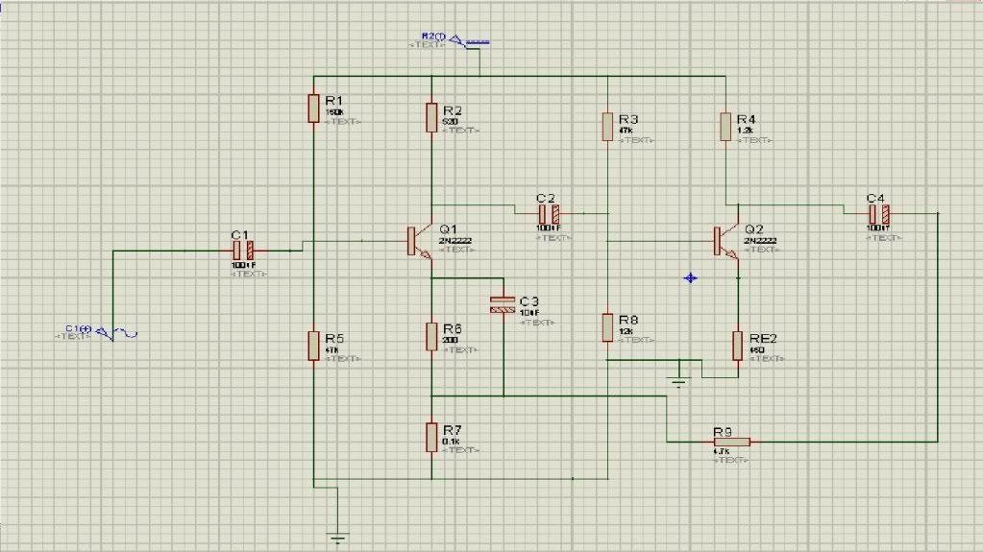Screen dimensions: 983x552
Task: Select resistor R6 symbol
Action: pos(431,336)
